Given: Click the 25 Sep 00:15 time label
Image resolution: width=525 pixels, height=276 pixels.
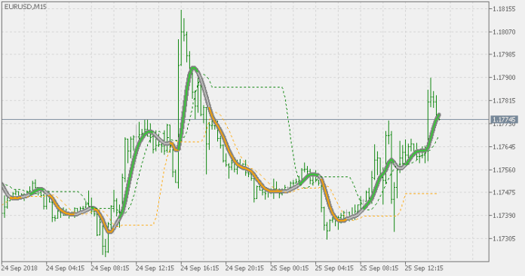Looking at the screenshot, I should pos(290,268).
